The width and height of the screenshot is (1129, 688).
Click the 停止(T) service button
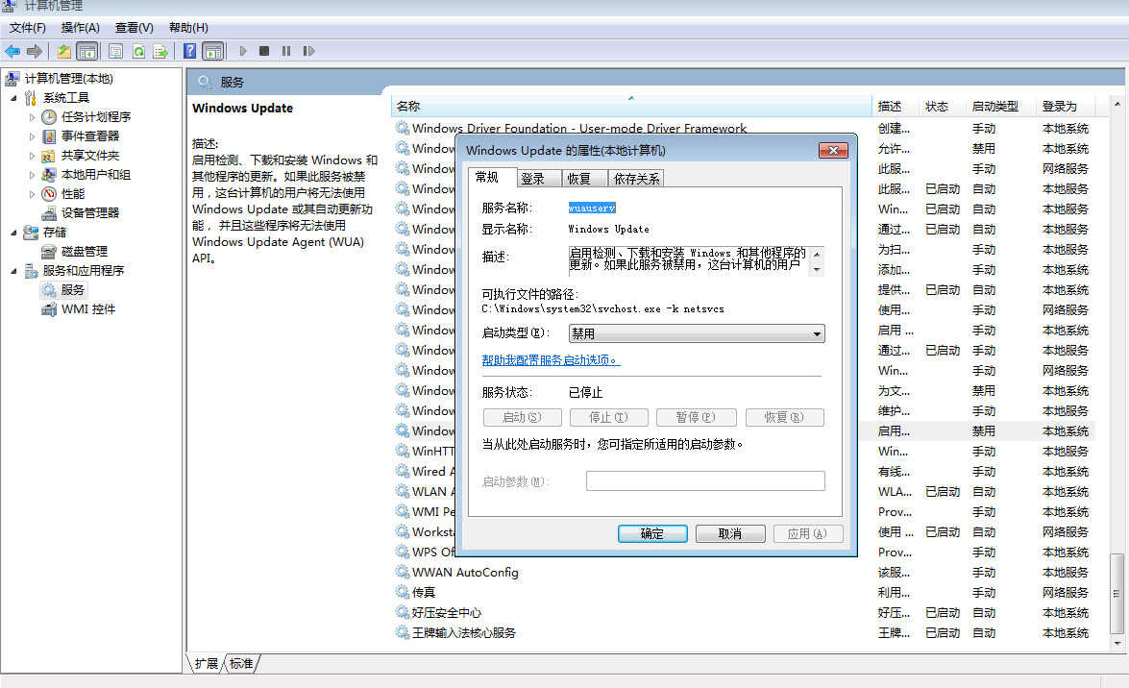tap(608, 417)
